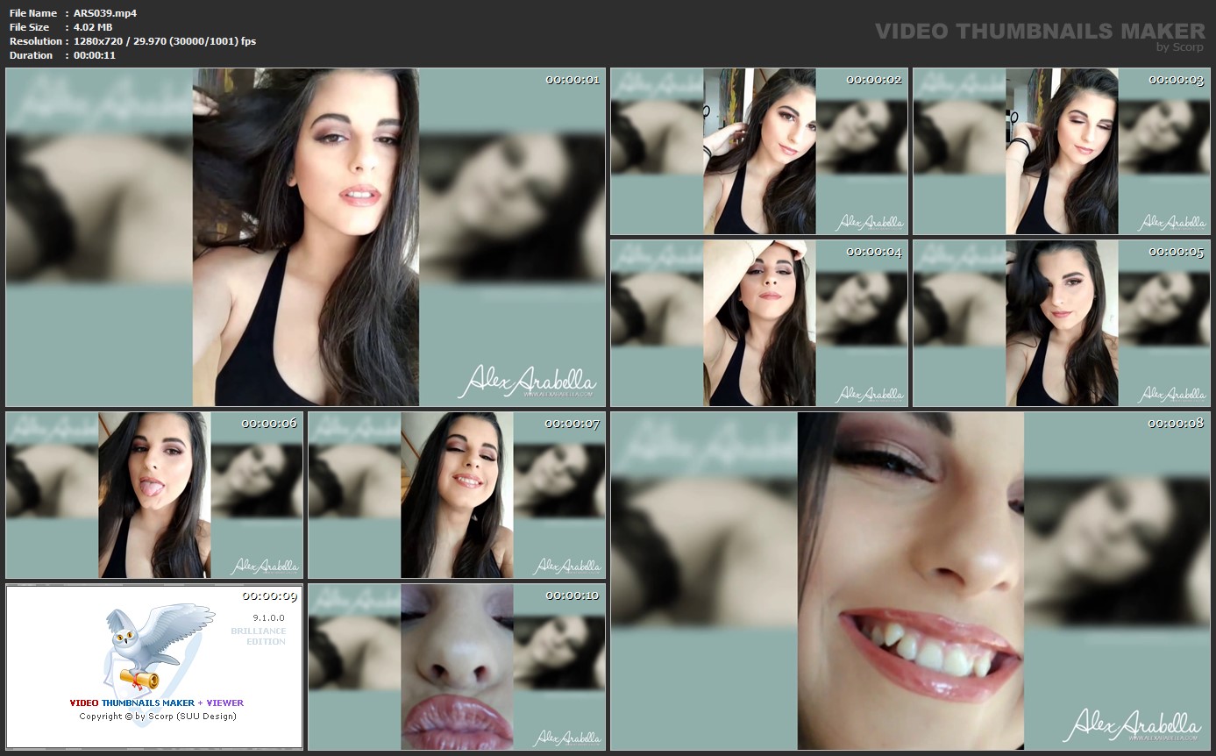The image size is (1216, 756).
Task: Open the thumbnail with timestamp 00:00:04
Action: coord(759,323)
